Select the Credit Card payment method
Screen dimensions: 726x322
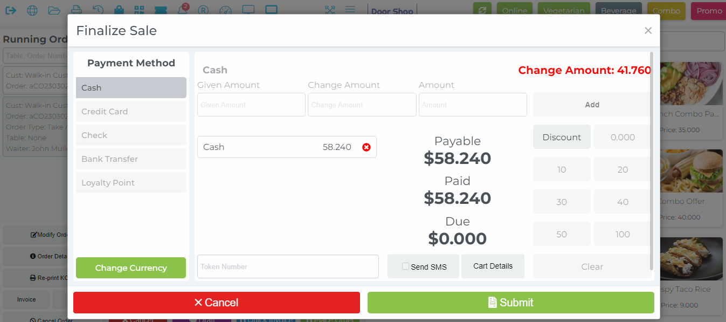(130, 111)
